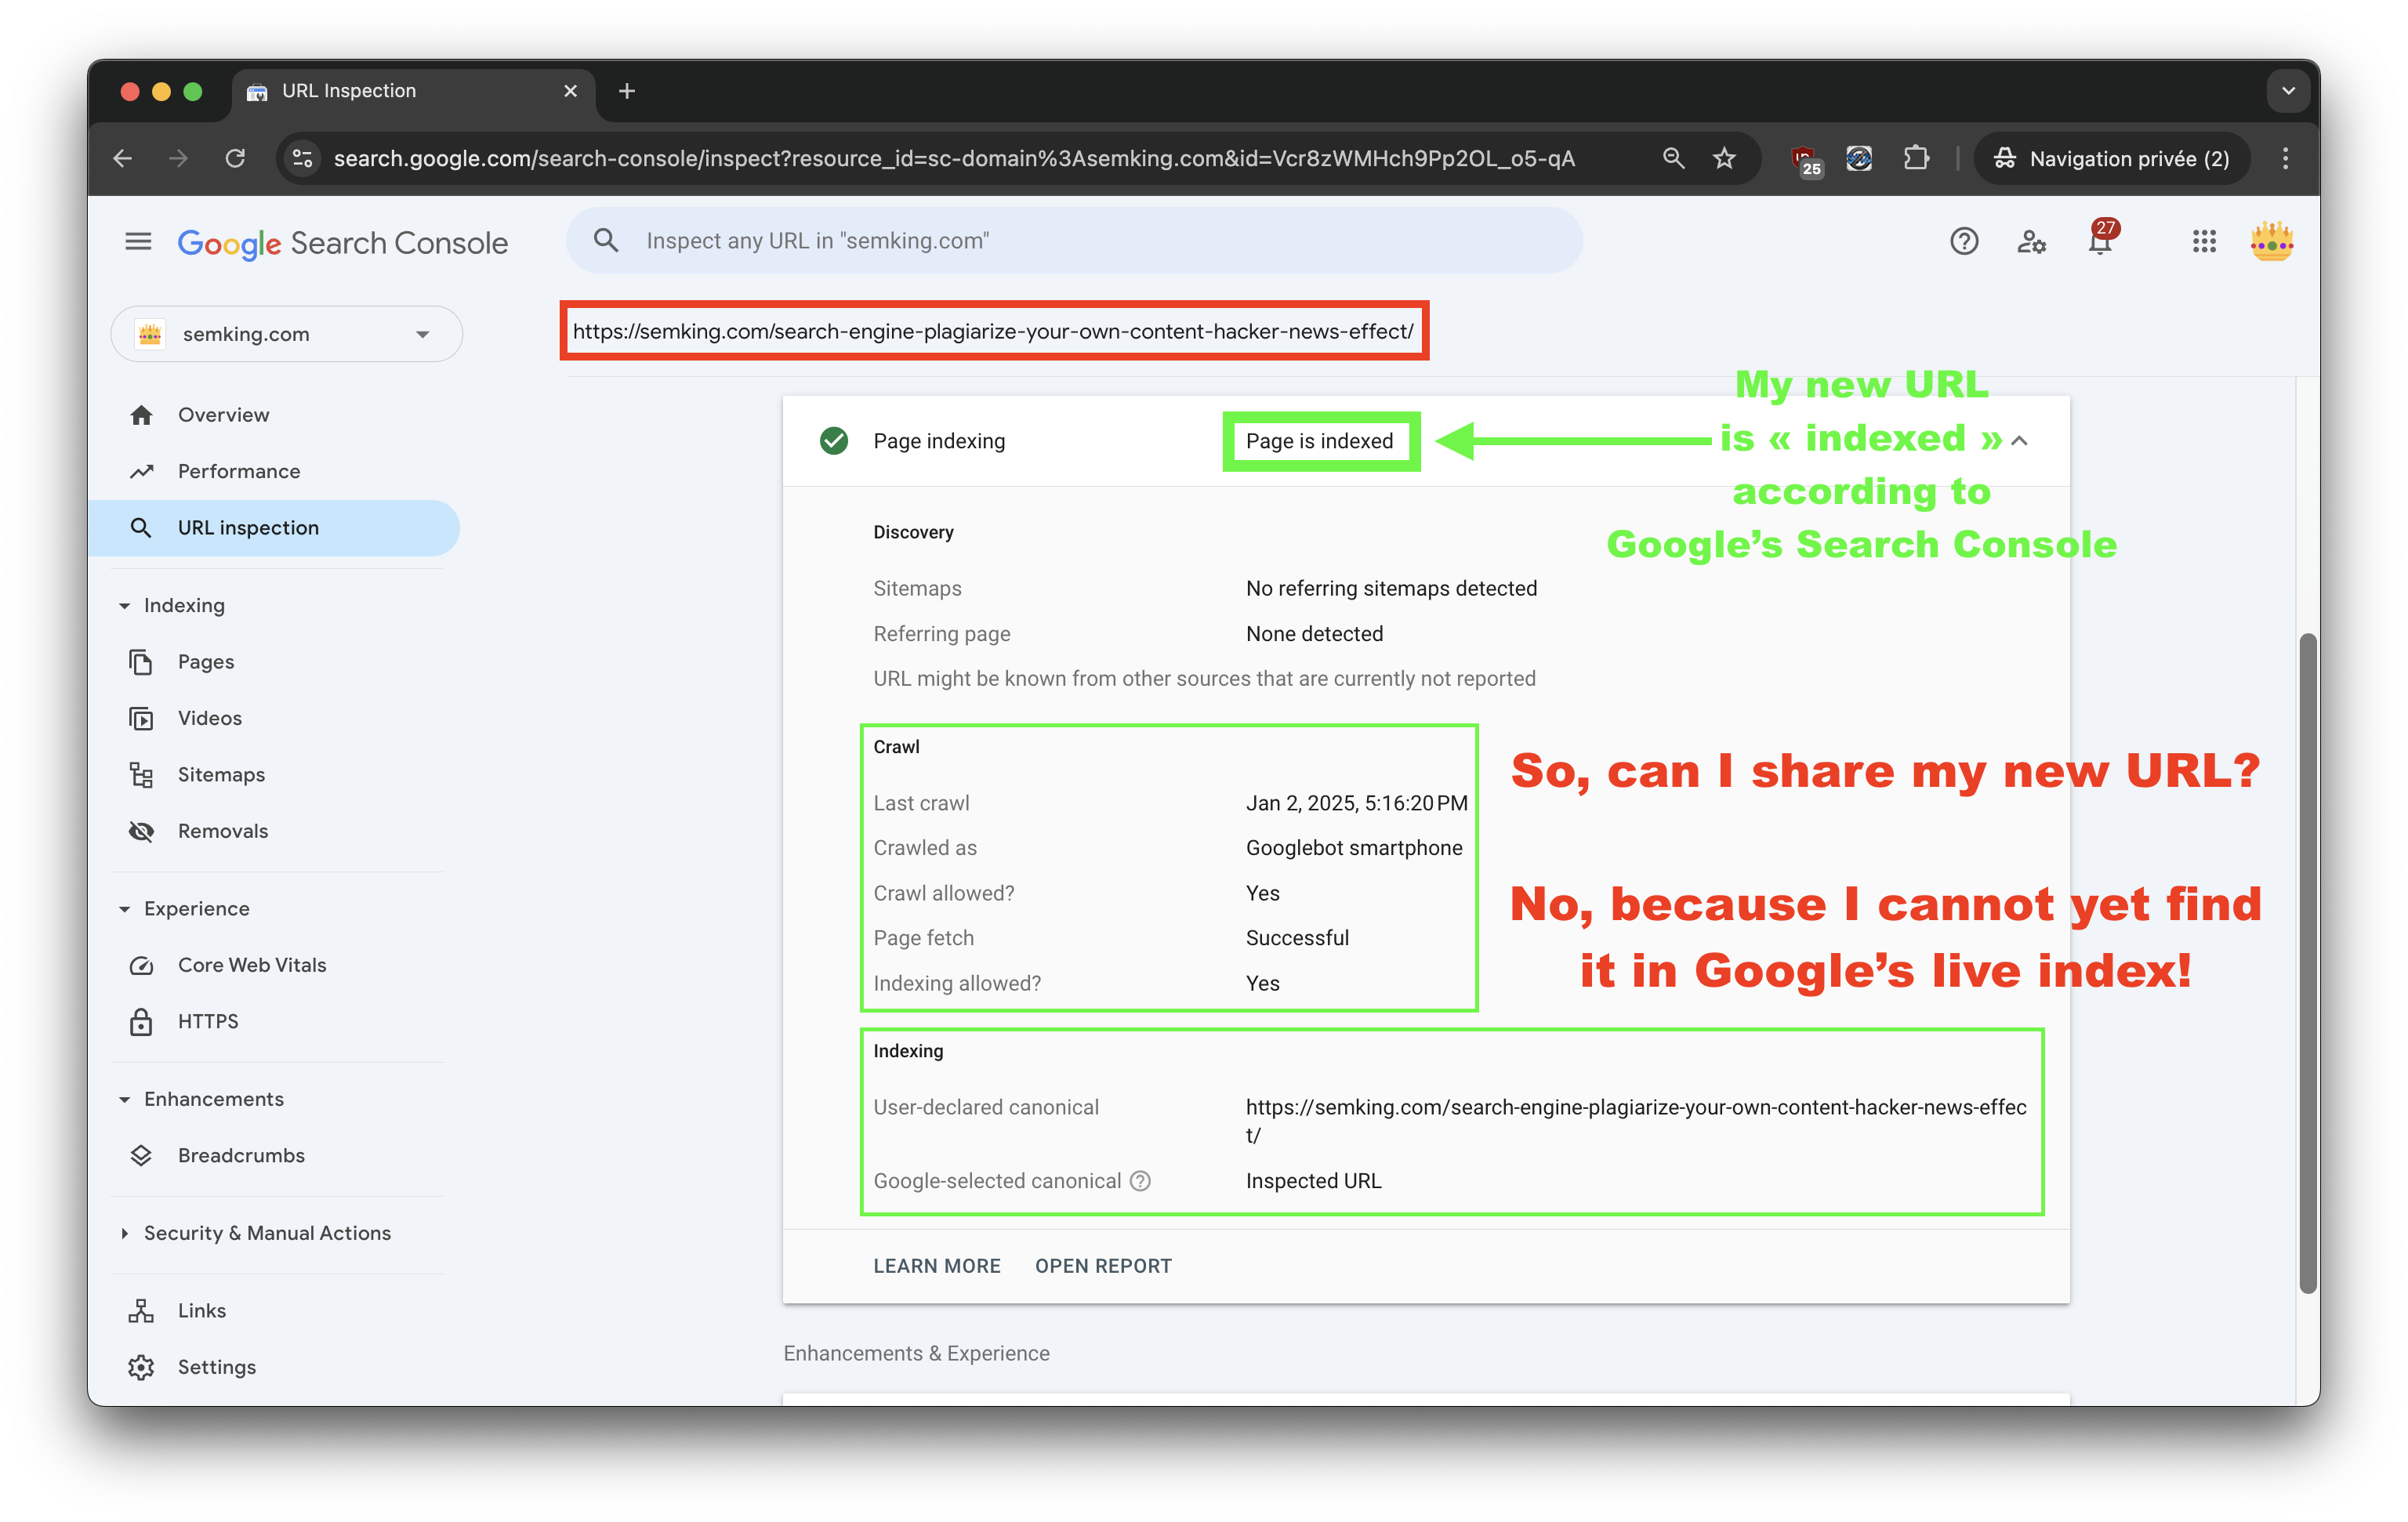
Task: Click the user-declared canonical URL value
Action: tap(1635, 1121)
